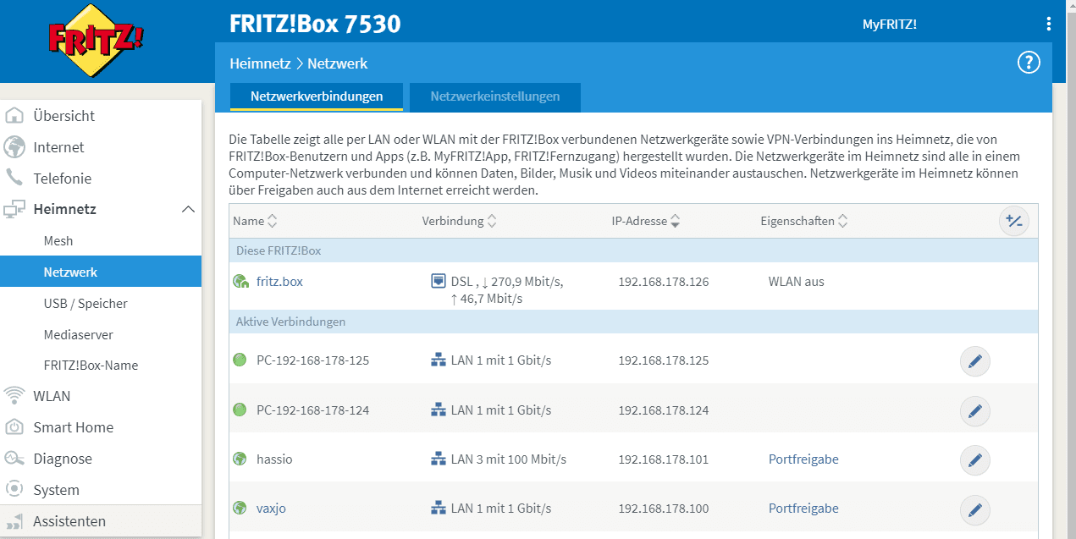Click 'LAN 3 mit 100 Mbit/s' text
Viewport: 1076px width, 539px height.
(509, 459)
